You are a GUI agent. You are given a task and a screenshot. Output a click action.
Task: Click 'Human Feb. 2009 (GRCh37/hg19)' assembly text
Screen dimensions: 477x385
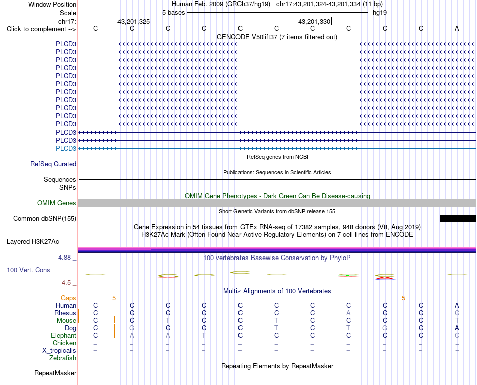[x=221, y=4]
